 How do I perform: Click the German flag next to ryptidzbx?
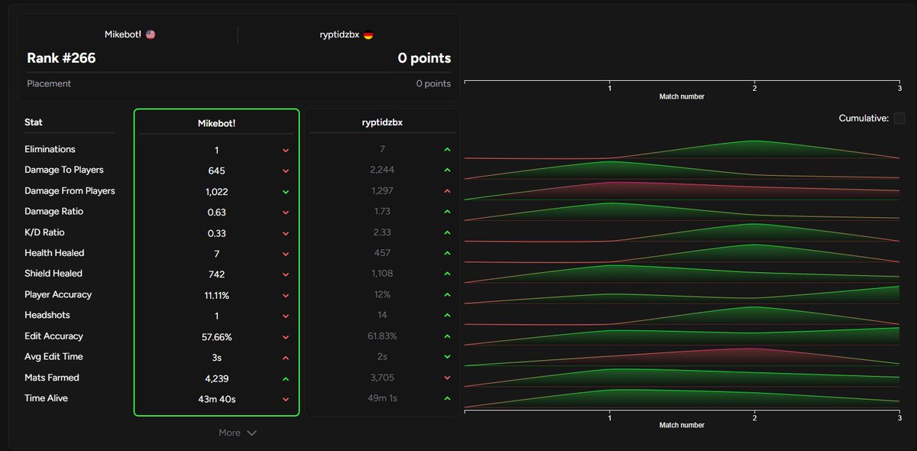tap(368, 35)
